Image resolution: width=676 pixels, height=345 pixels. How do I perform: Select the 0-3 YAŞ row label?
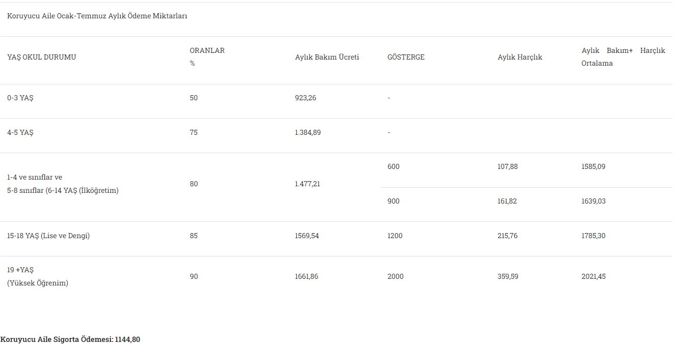[x=20, y=98]
